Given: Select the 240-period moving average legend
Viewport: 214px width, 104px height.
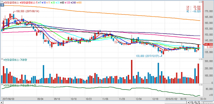Looking at the screenshot, I should coord(73,3).
